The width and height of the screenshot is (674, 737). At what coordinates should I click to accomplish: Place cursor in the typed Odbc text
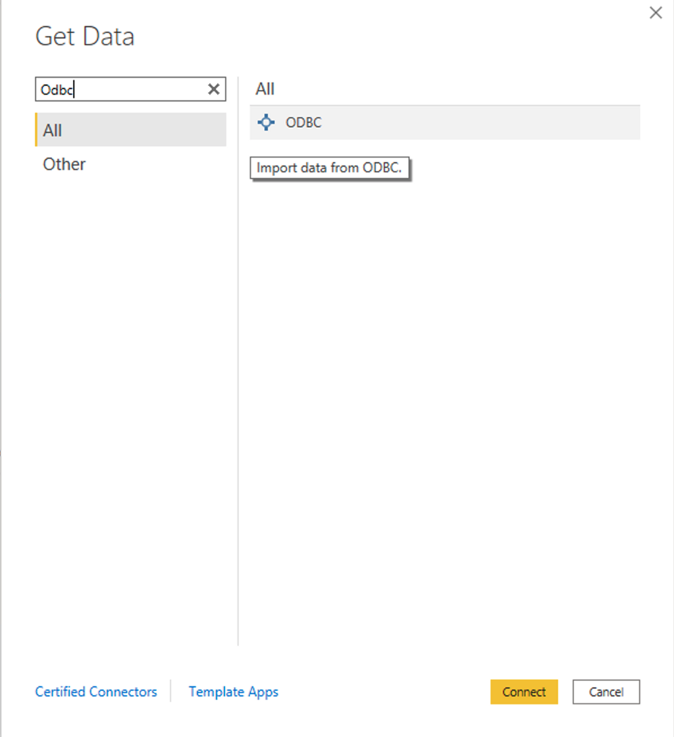pyautogui.click(x=57, y=90)
